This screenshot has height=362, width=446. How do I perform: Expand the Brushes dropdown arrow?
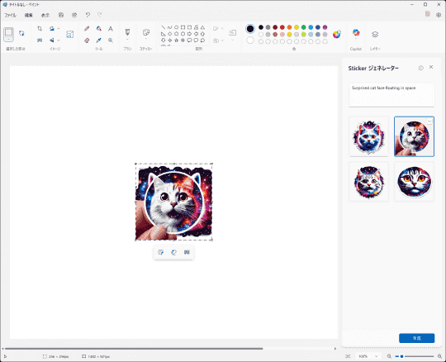(x=127, y=40)
